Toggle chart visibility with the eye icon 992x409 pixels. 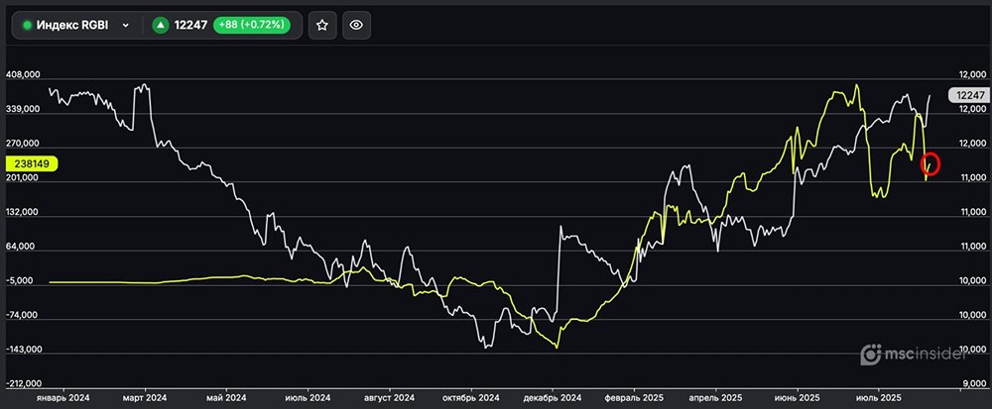[x=357, y=26]
